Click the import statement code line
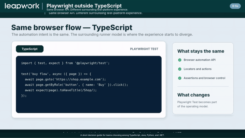 65,63
